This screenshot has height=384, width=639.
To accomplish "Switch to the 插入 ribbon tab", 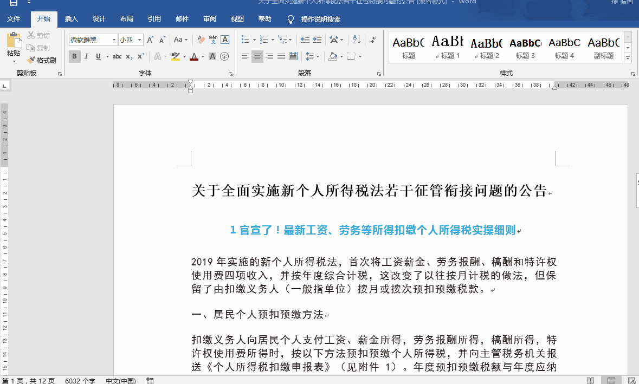I will click(71, 18).
